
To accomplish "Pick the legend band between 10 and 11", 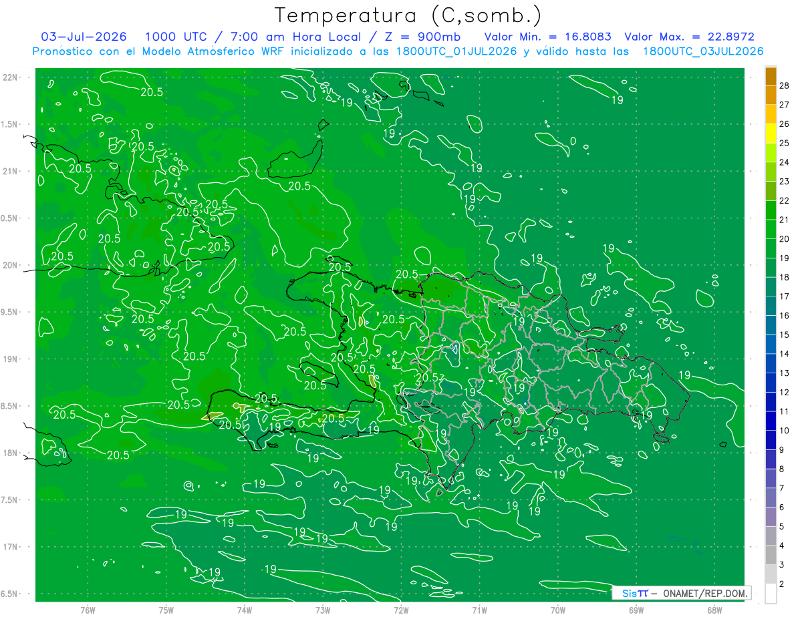I will tap(771, 421).
